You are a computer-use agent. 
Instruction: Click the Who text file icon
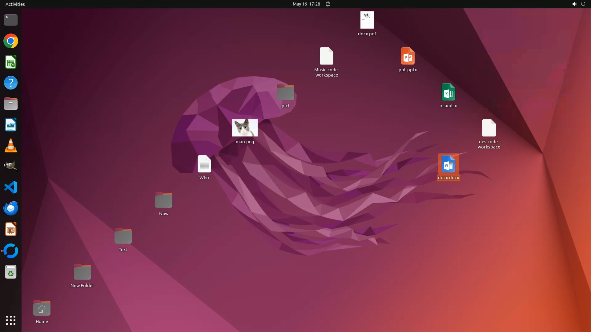tap(204, 164)
